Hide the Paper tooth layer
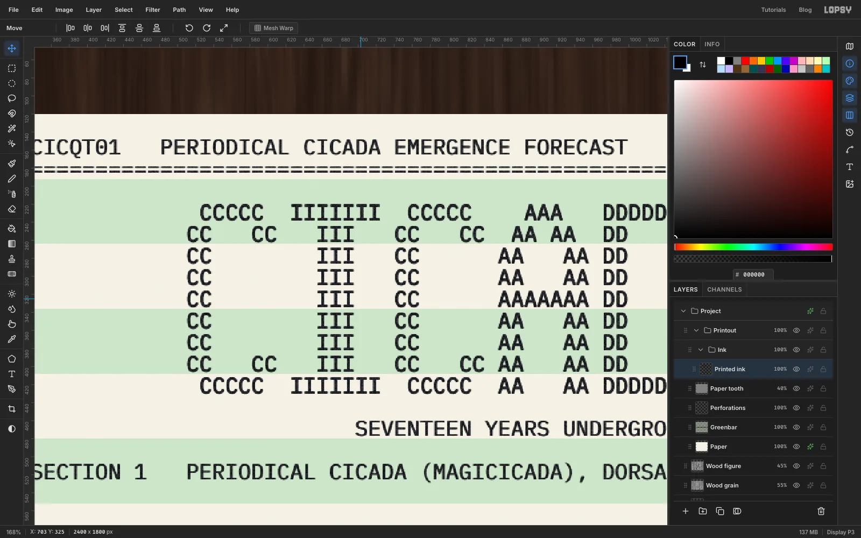This screenshot has height=538, width=861. pyautogui.click(x=796, y=388)
